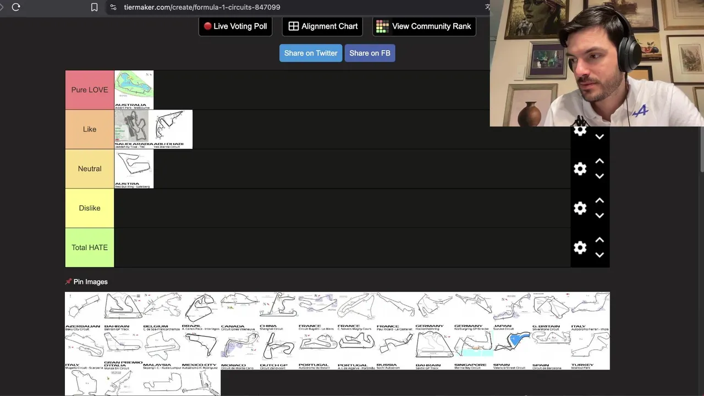Viewport: 704px width, 396px height.
Task: Open site information icon beside URL
Action: pos(113,7)
